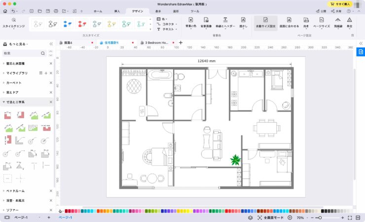Click the open folder icon
Screen dimensions: 365x222
point(40,11)
